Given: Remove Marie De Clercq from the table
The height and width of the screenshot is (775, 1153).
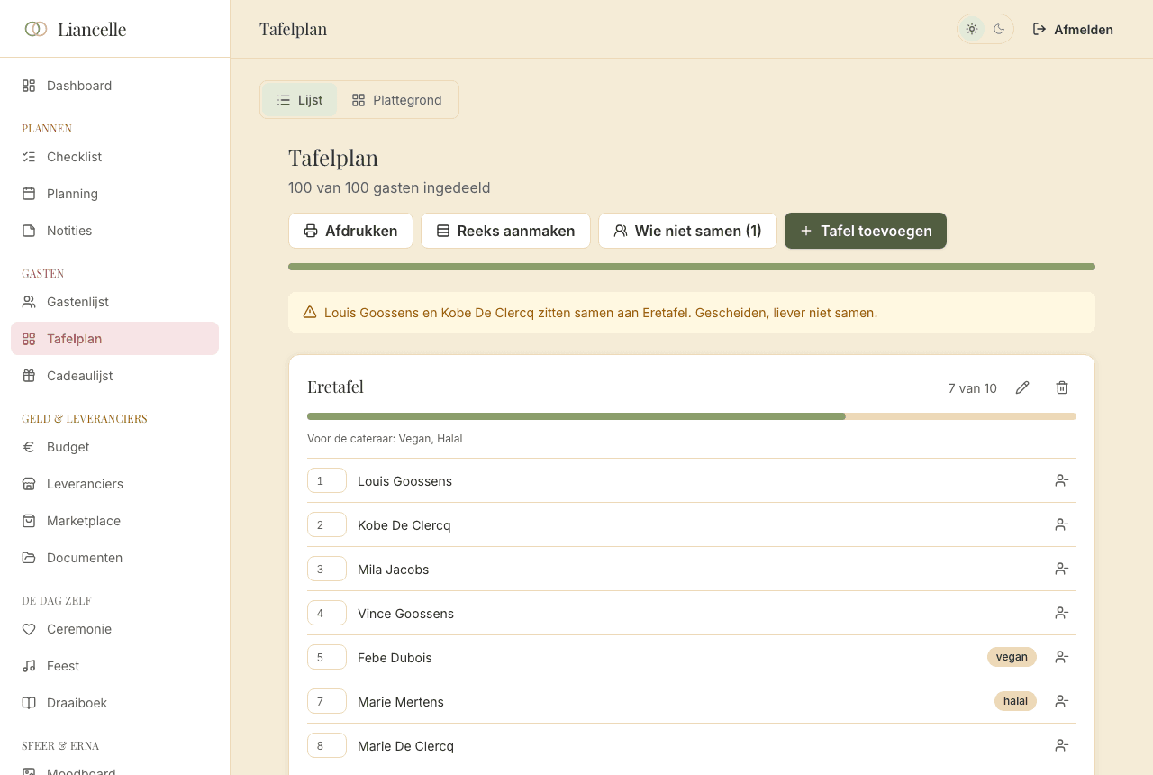Looking at the screenshot, I should coord(1062,745).
